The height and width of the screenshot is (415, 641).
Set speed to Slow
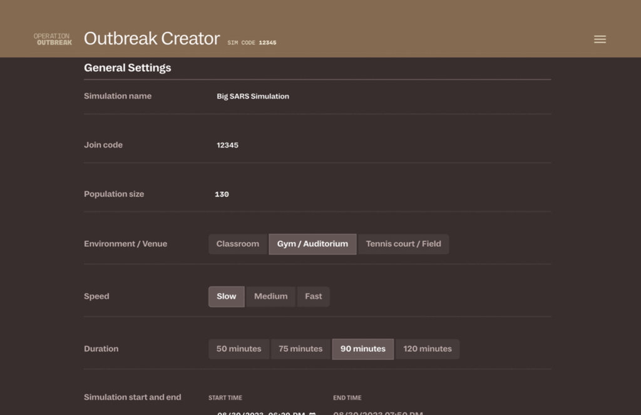tap(226, 296)
